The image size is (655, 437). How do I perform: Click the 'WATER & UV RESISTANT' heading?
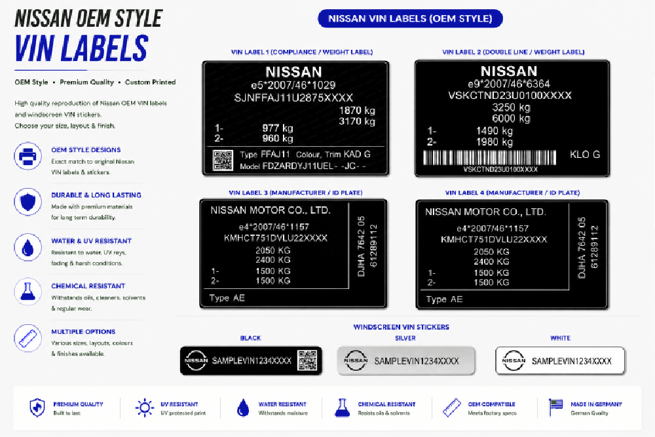pyautogui.click(x=92, y=241)
